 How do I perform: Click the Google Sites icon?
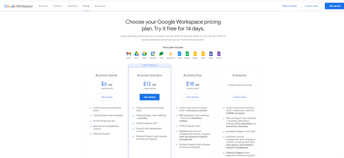pos(211,54)
